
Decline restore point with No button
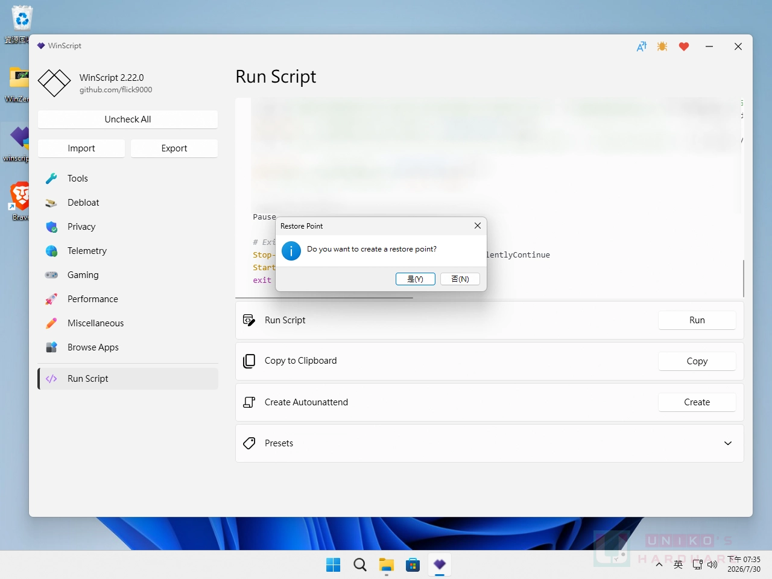tap(460, 279)
